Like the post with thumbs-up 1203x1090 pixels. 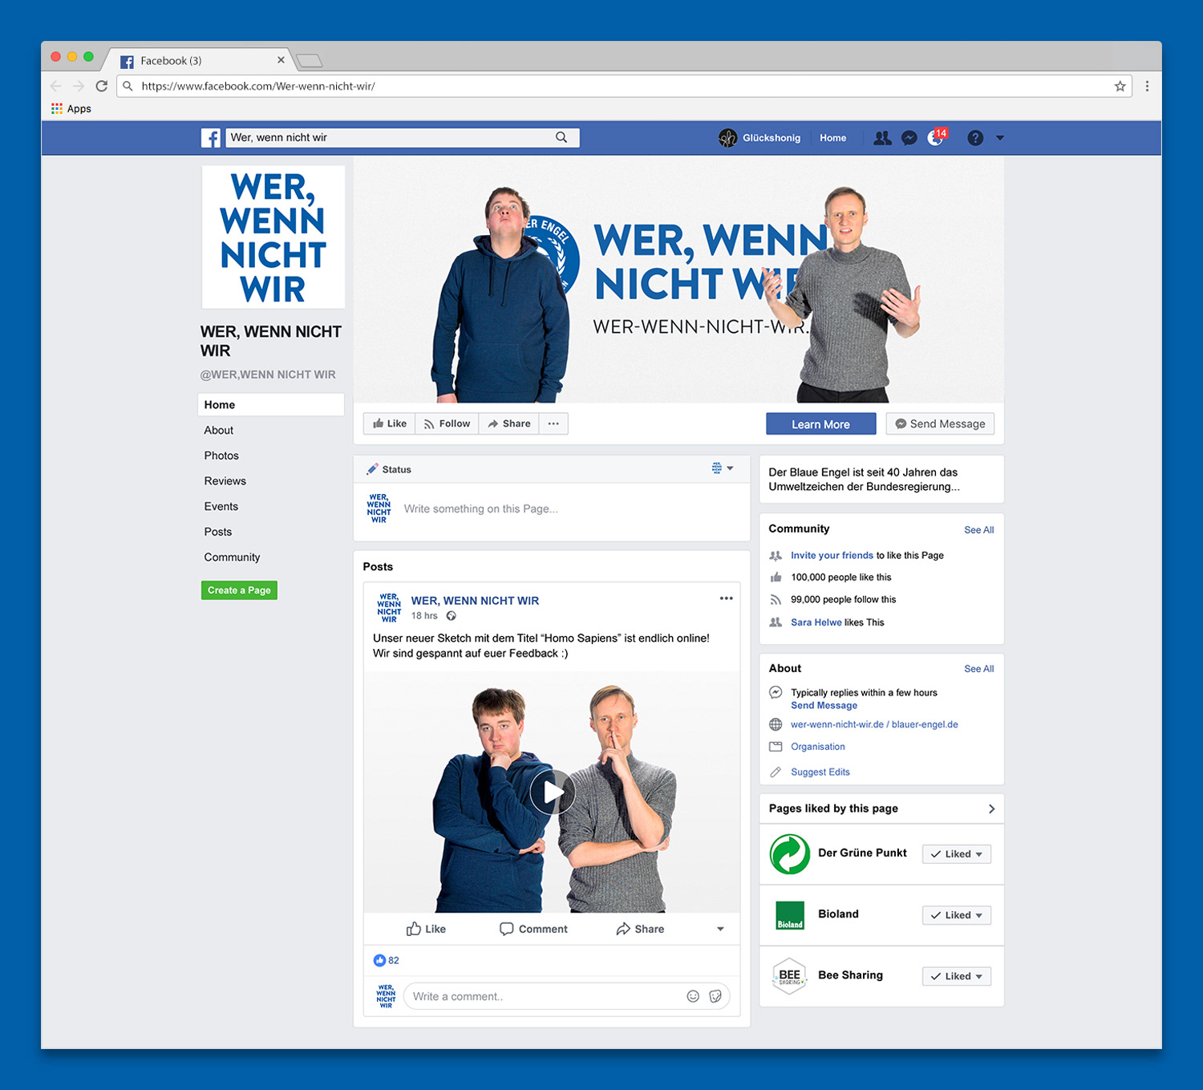click(x=426, y=929)
